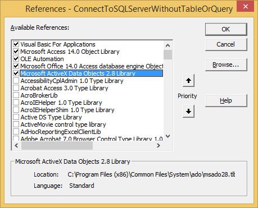Open the Browse... file dialog
The width and height of the screenshot is (258, 208).
(x=226, y=64)
